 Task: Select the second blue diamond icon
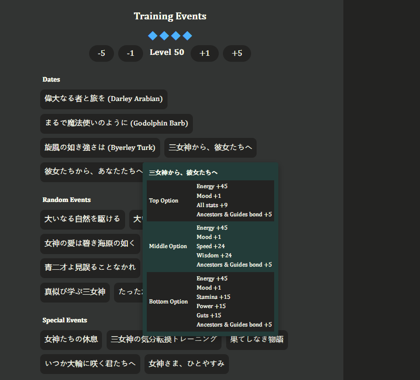point(164,36)
